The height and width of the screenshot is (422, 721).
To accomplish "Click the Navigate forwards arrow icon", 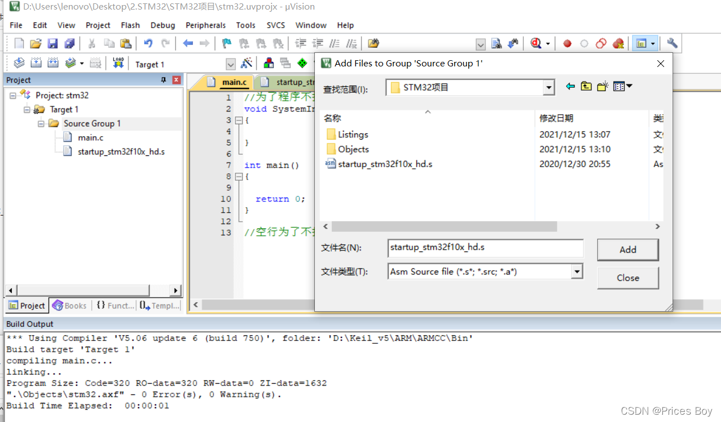I will click(204, 43).
